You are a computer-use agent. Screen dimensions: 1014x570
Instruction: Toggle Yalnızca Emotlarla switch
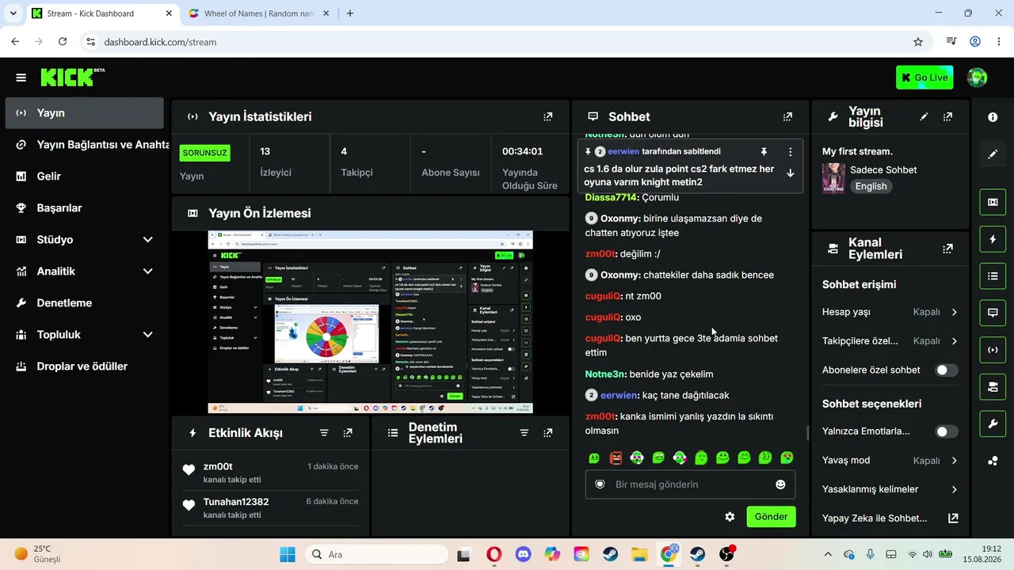tap(946, 431)
